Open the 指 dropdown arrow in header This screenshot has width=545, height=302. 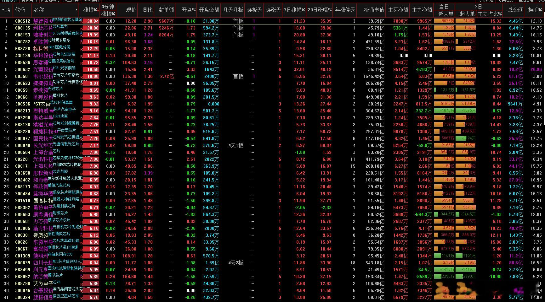tap(3, 10)
